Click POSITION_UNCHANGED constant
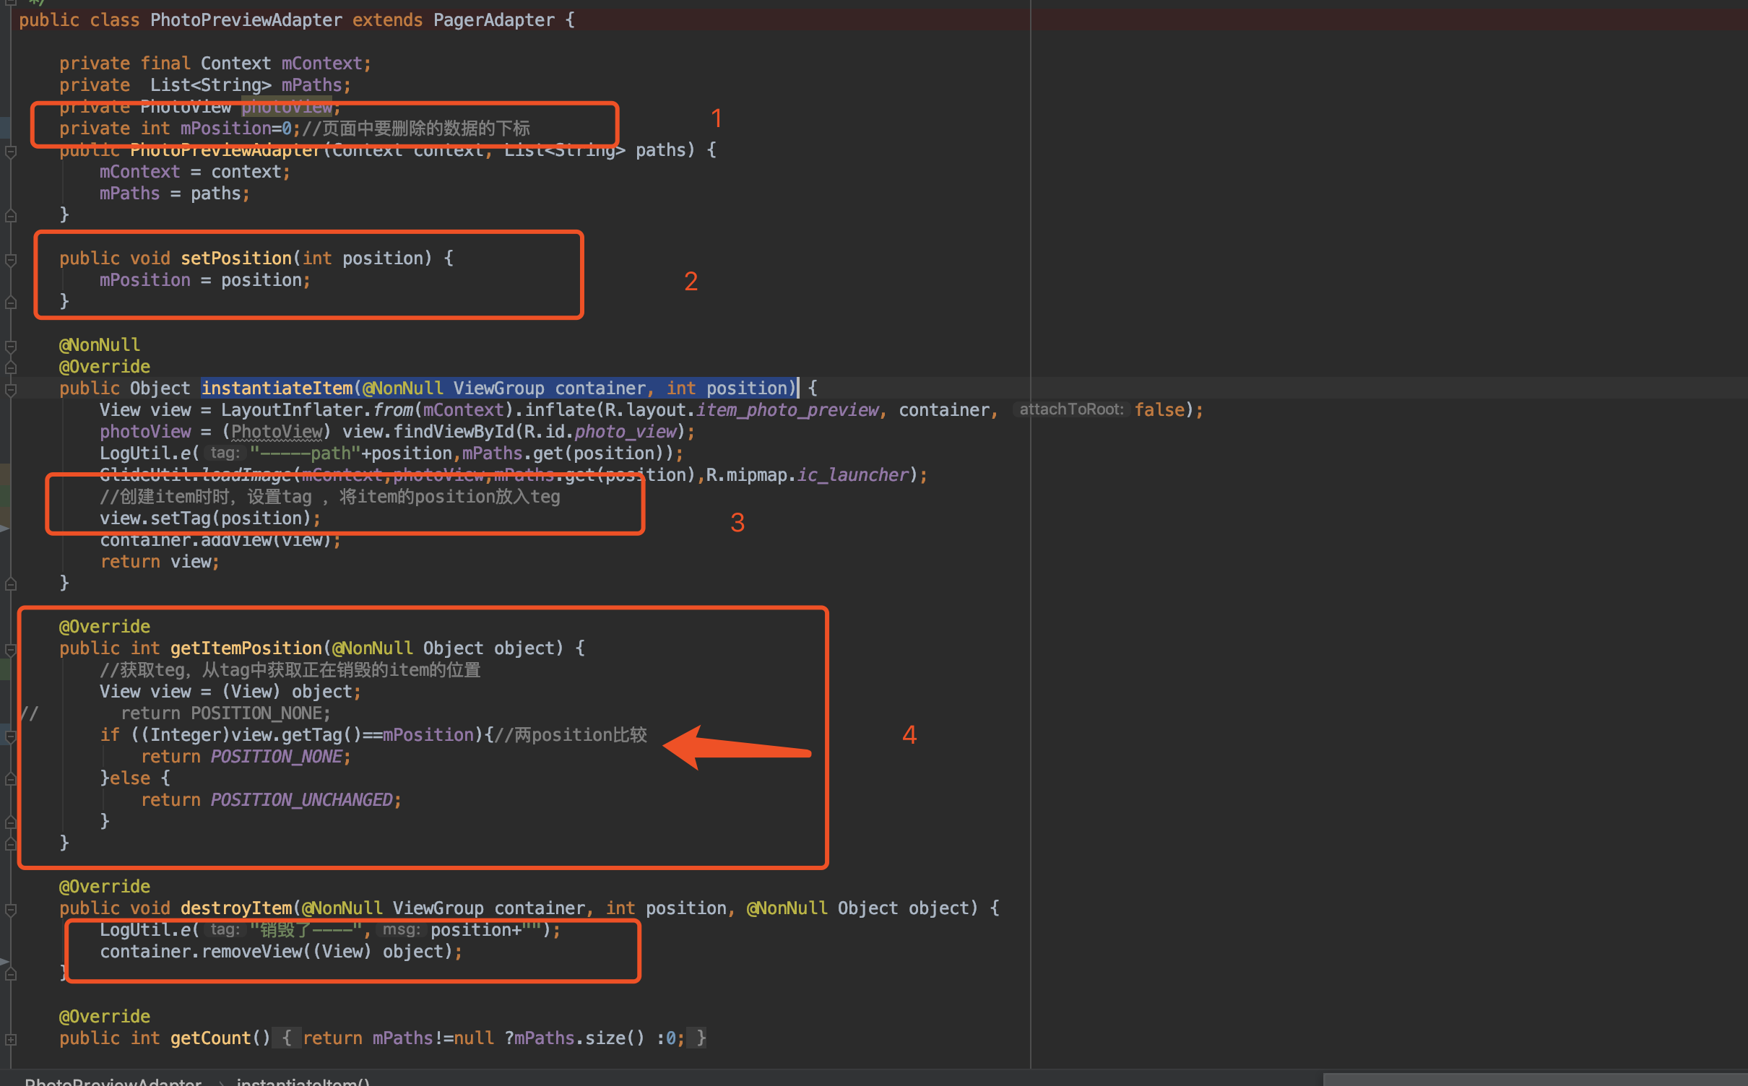 [302, 799]
